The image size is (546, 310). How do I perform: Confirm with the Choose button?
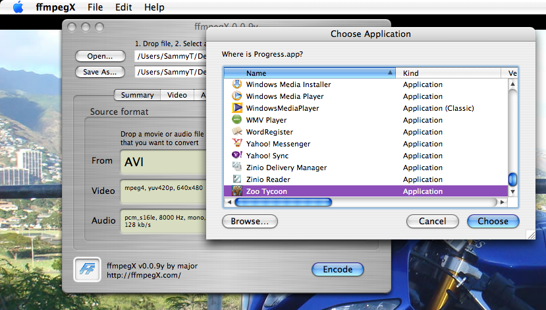[493, 221]
